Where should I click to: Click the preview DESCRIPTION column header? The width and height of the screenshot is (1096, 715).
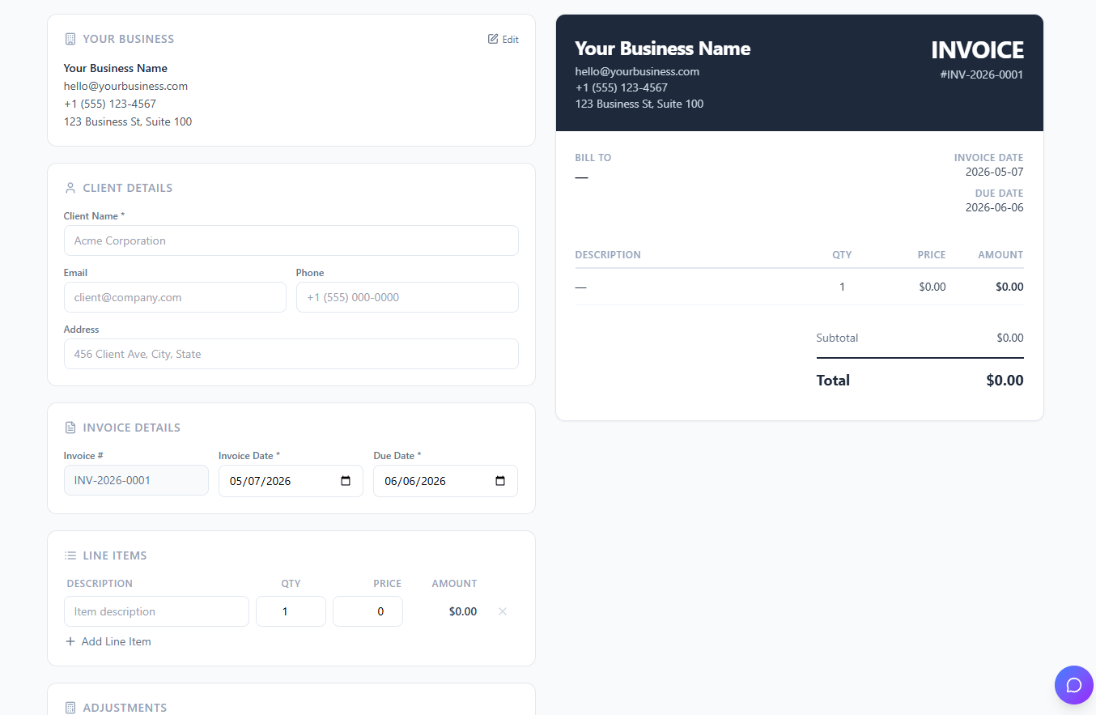tap(608, 255)
